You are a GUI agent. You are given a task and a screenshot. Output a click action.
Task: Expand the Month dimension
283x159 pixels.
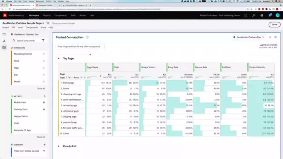tap(44, 82)
